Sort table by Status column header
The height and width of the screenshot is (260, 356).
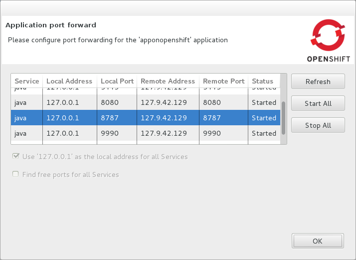pos(263,81)
